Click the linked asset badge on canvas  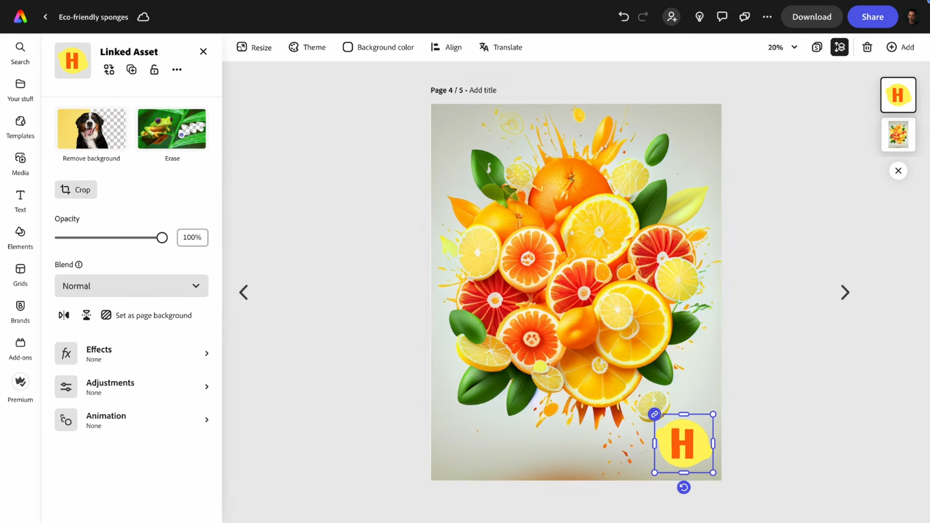point(654,414)
